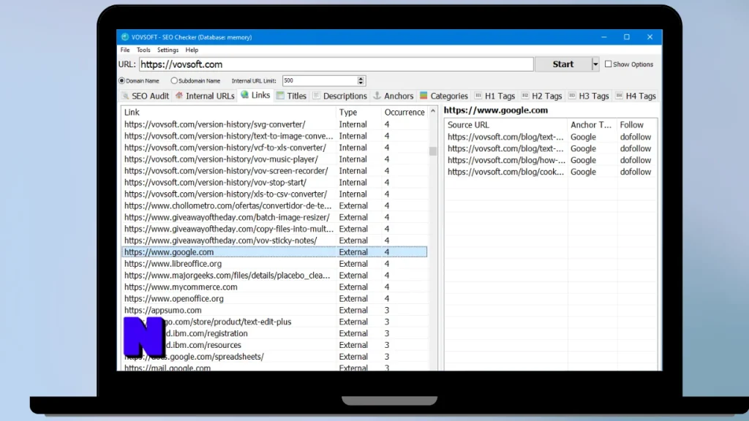Switch to the Categories tab

[x=444, y=96]
